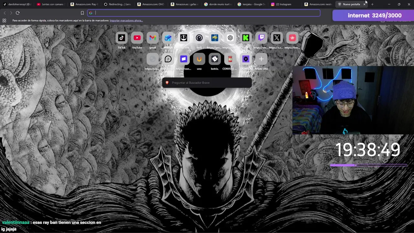
Task: Open the apps grid icon in bookmarks bar
Action: click(x=4, y=20)
